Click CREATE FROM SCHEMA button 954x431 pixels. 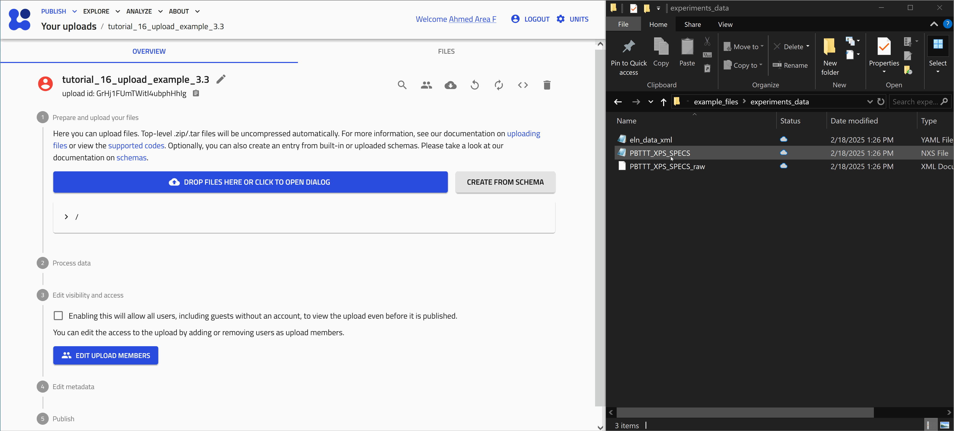[505, 182]
